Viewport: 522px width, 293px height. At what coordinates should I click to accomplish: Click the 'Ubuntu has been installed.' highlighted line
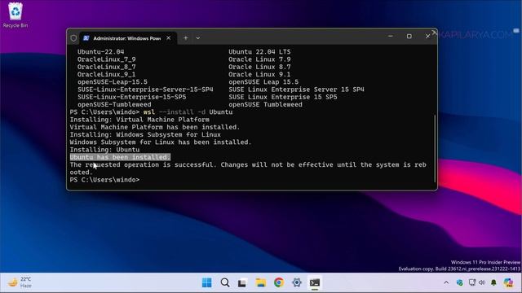[120, 157]
